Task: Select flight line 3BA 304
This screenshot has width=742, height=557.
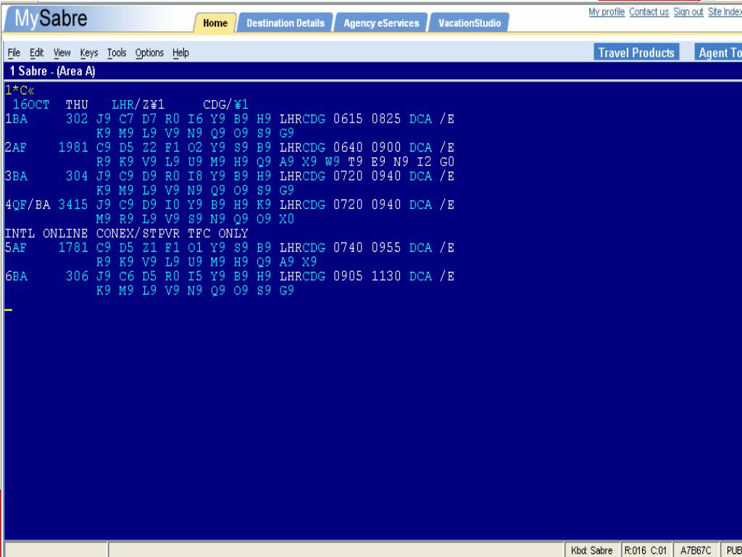Action: [x=230, y=183]
